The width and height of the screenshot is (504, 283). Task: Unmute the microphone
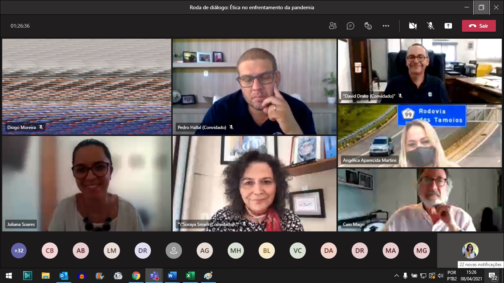(430, 26)
